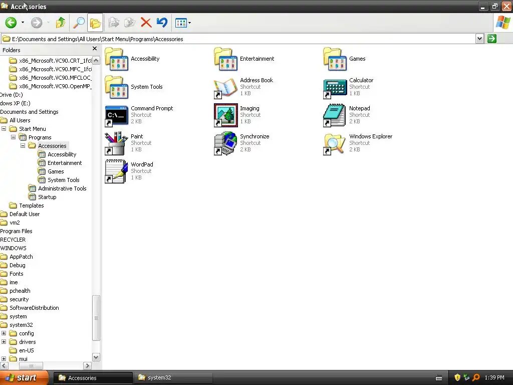Open the Games folder icon
The width and height of the screenshot is (513, 385).
point(335,59)
